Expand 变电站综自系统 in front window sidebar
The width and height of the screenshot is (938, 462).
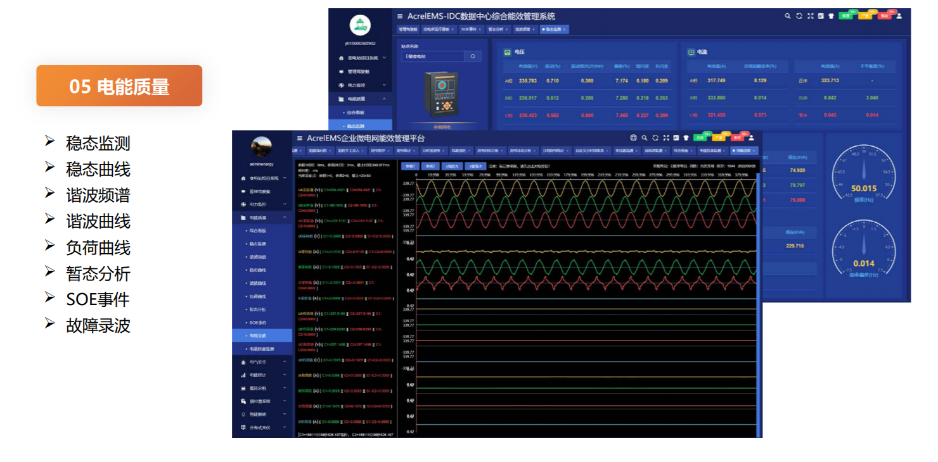pyautogui.click(x=262, y=178)
